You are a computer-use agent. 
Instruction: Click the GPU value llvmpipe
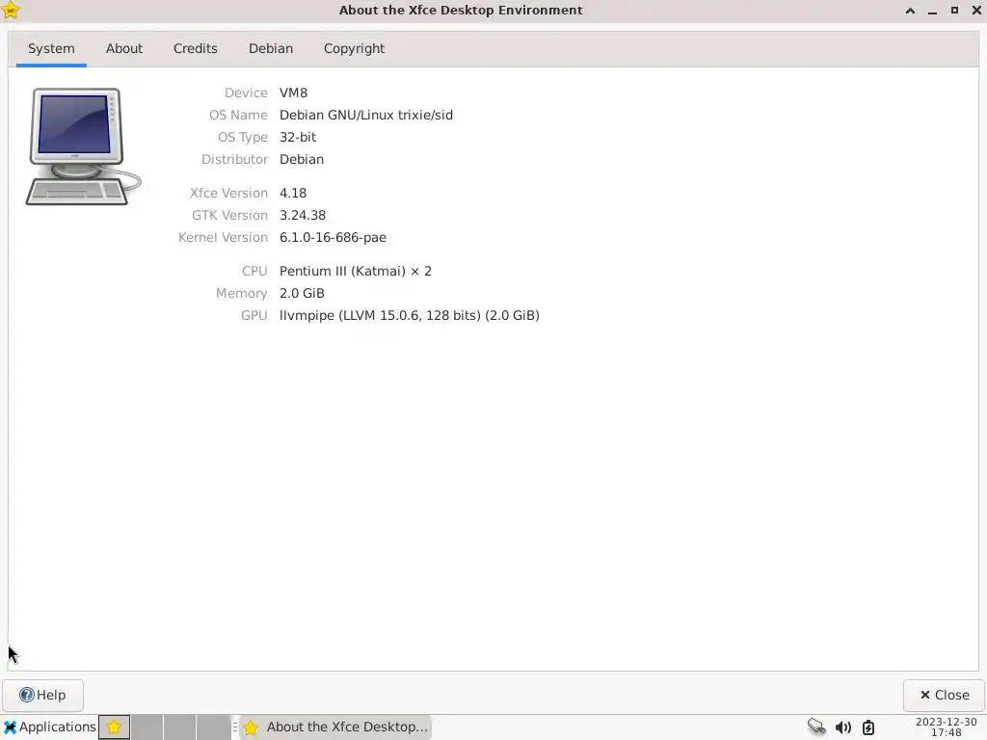click(409, 315)
